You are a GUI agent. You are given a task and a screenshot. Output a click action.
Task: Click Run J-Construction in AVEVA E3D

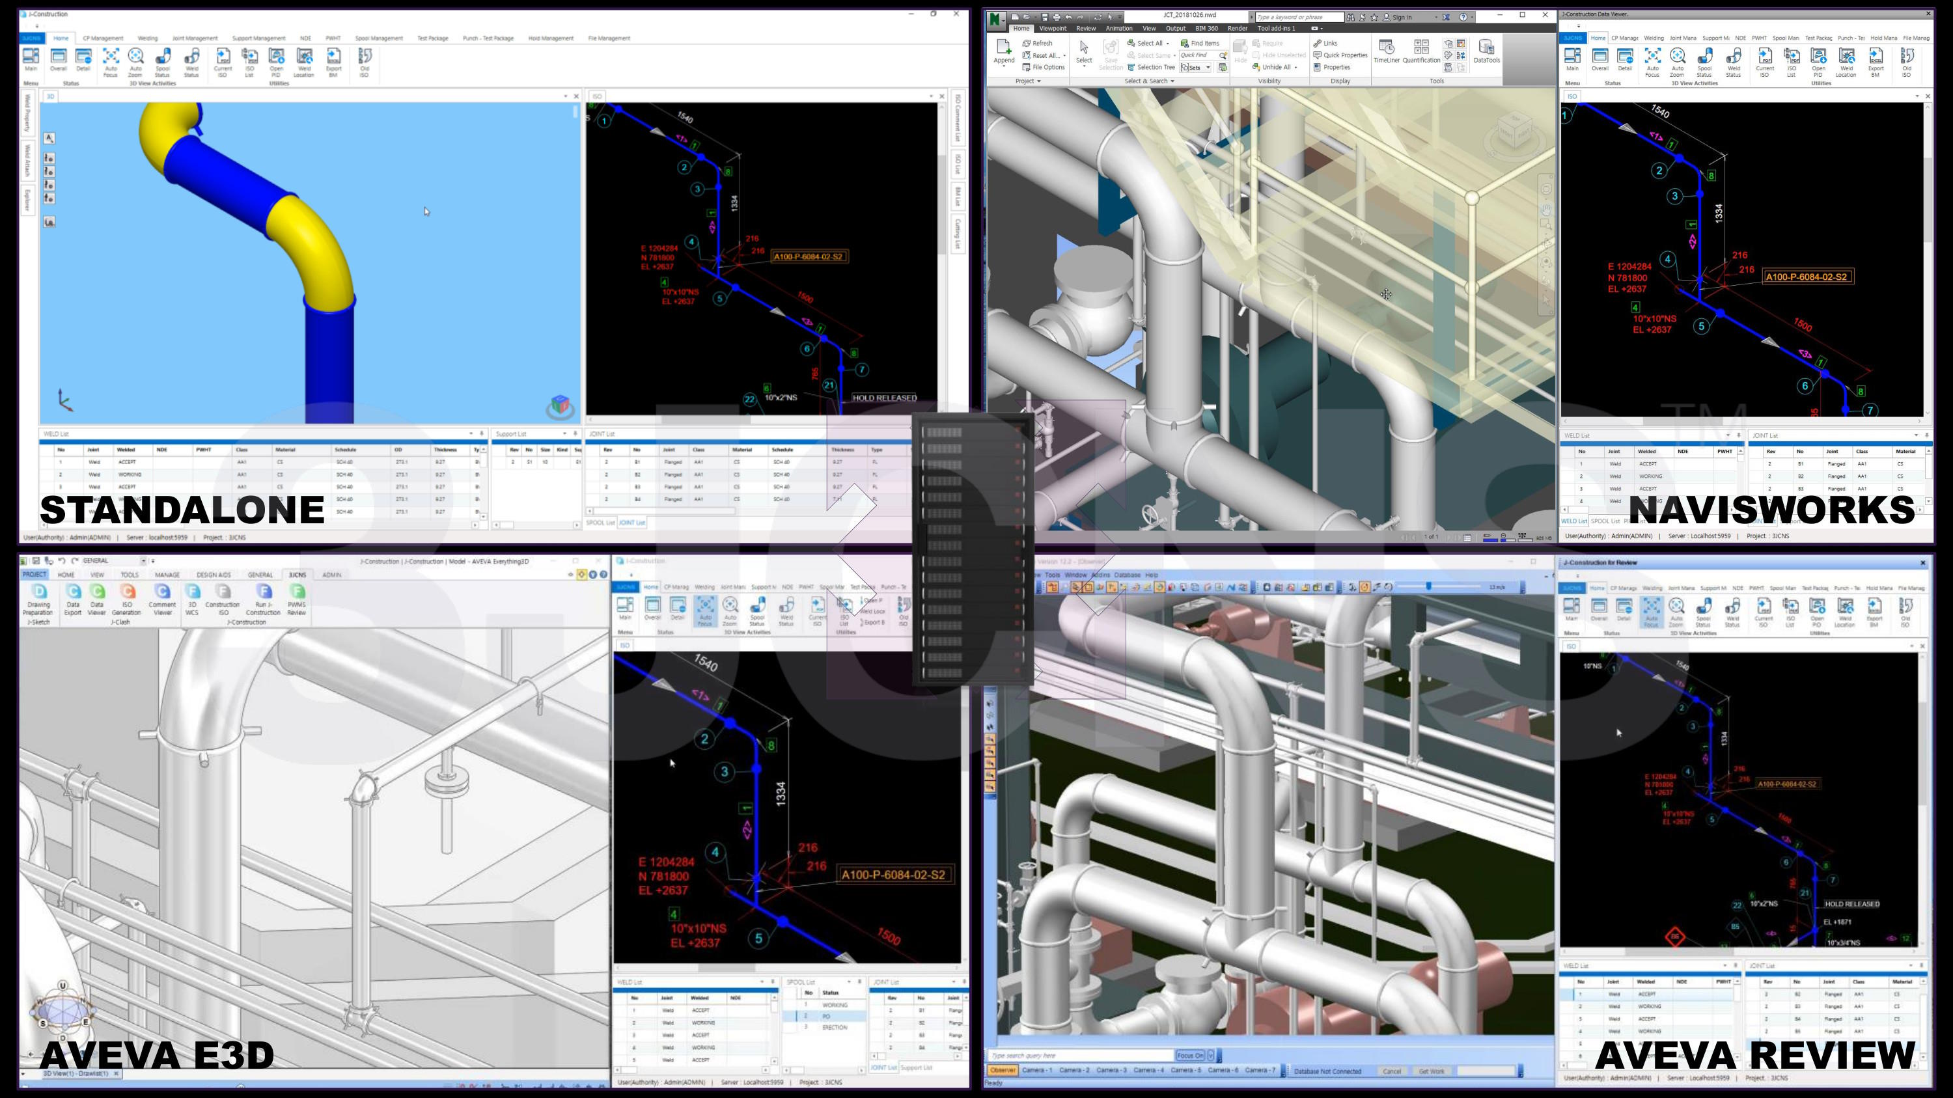coord(263,599)
